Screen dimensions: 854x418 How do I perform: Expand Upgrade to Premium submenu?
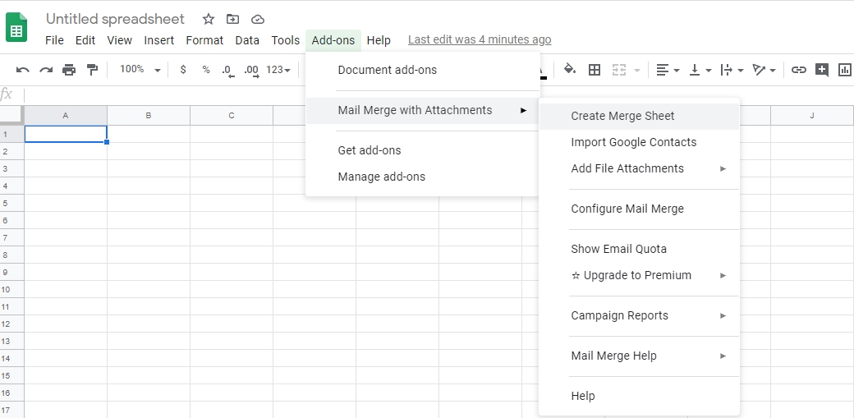640,275
